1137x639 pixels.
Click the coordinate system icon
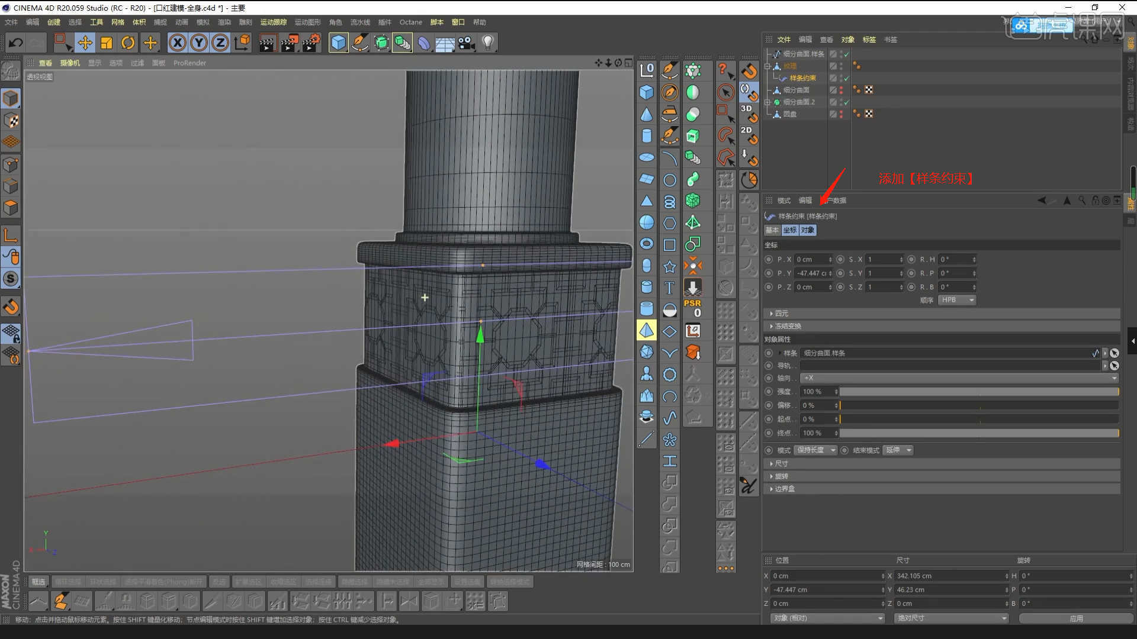point(242,43)
